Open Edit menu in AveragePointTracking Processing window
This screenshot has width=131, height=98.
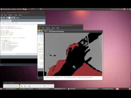[x=43, y=28]
